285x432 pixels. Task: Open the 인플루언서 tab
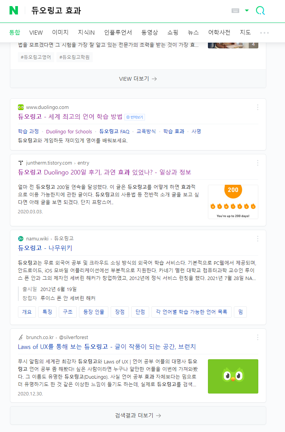[118, 32]
